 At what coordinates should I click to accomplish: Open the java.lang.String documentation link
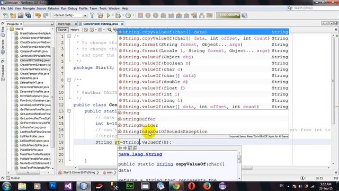[140, 154]
